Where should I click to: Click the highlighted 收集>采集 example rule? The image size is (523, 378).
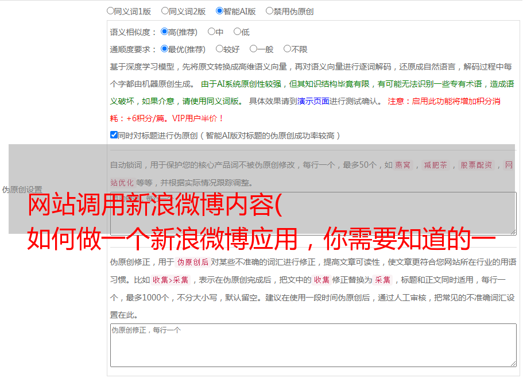click(x=171, y=280)
